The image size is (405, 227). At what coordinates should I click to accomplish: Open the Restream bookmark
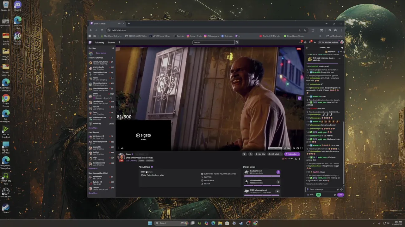[227, 36]
